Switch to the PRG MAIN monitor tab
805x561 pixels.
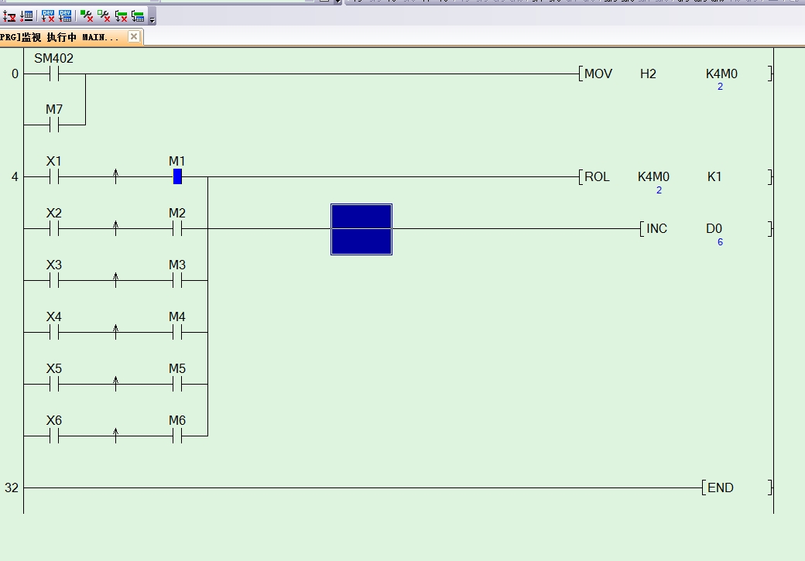click(x=60, y=37)
